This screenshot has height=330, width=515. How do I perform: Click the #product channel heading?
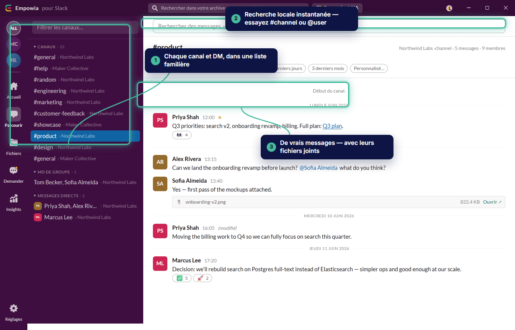[168, 47]
